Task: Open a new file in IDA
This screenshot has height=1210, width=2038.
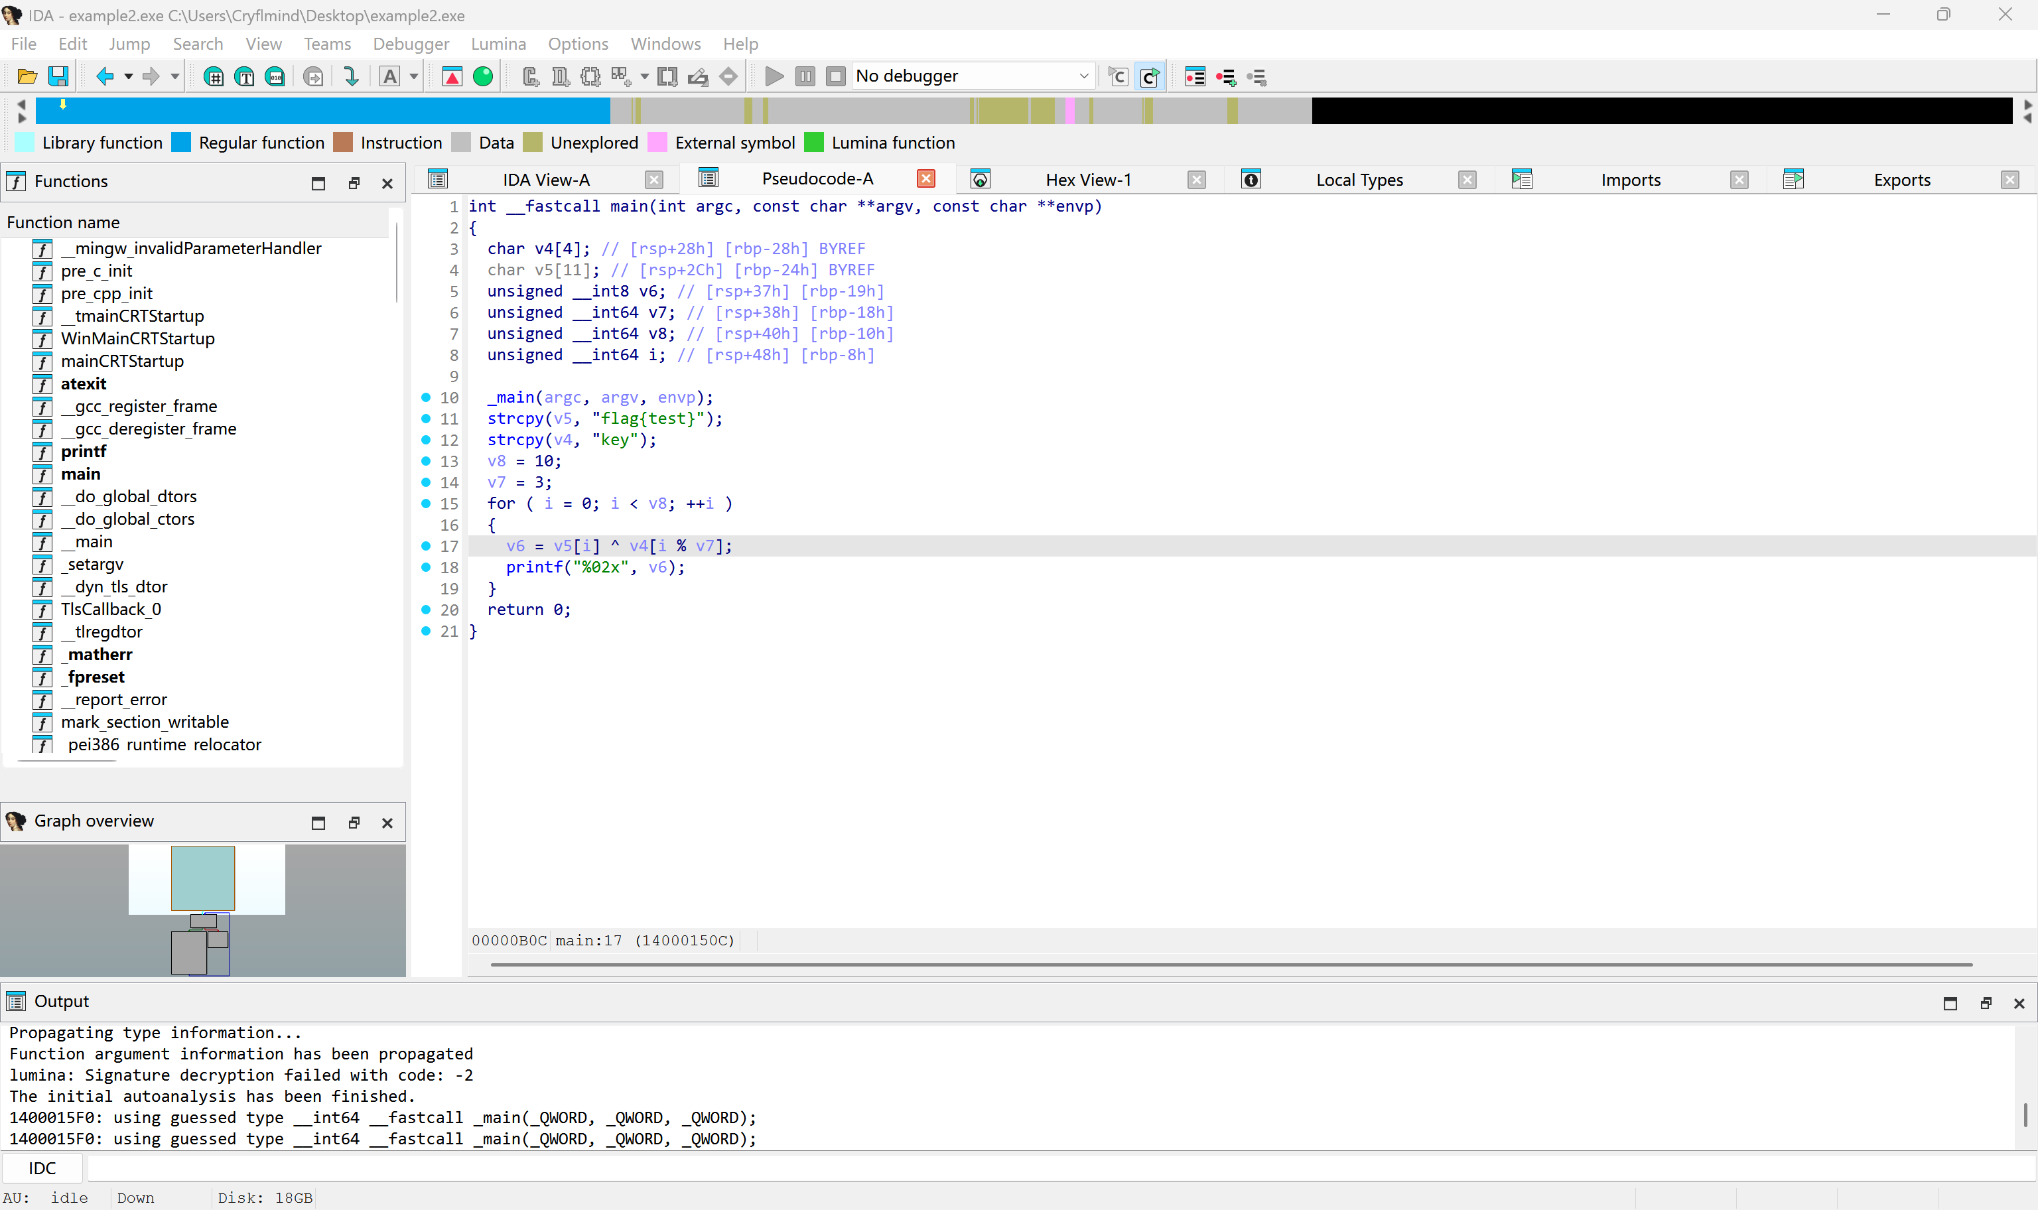Action: [x=27, y=76]
